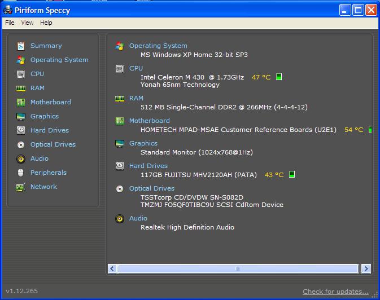The width and height of the screenshot is (380, 300).
Task: Show Hard Drives sidebar section
Action: tap(50, 130)
